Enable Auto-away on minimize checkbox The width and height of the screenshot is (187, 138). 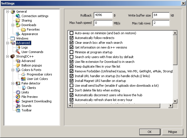(x=71, y=33)
